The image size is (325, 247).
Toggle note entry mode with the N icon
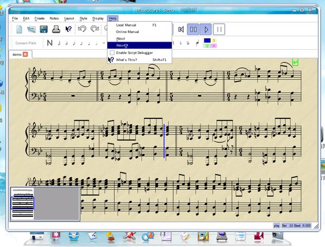[x=49, y=43]
